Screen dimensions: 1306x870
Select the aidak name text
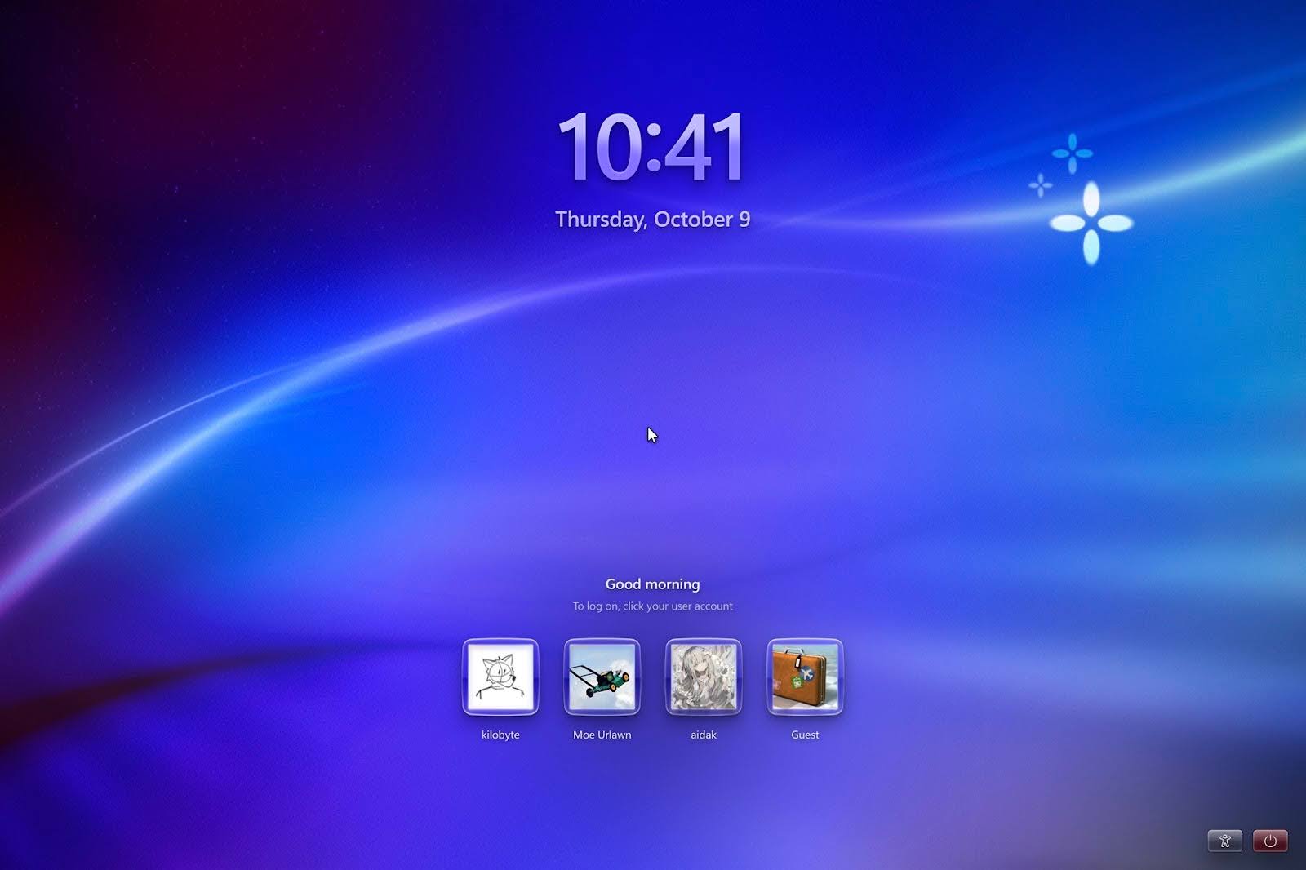click(704, 735)
